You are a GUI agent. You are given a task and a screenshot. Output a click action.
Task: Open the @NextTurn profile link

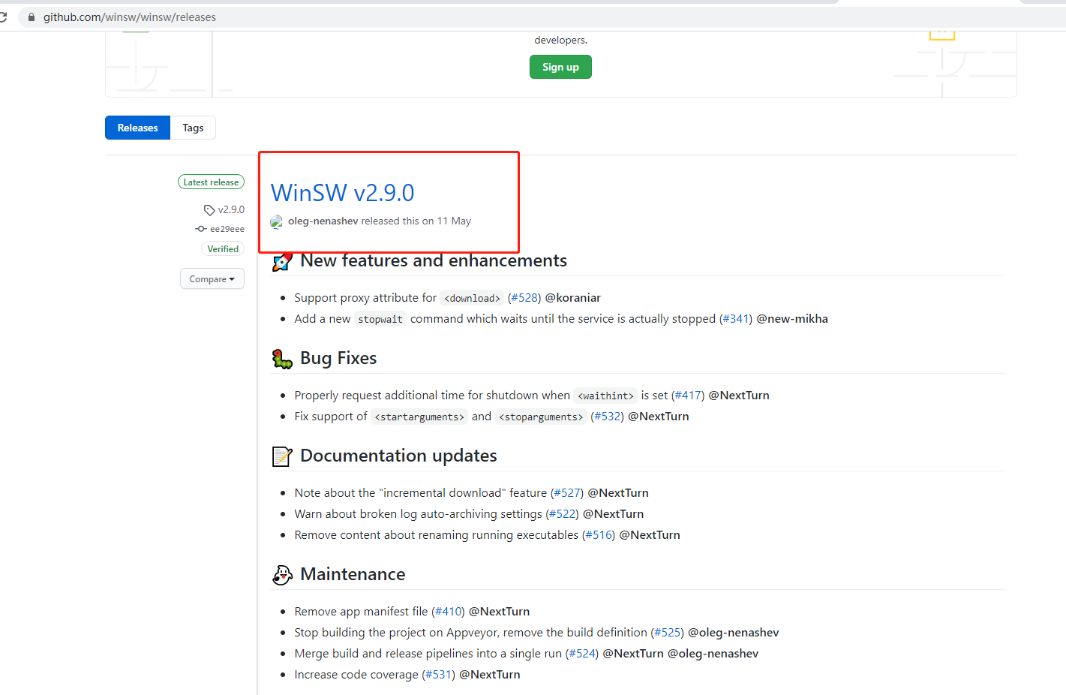[738, 395]
